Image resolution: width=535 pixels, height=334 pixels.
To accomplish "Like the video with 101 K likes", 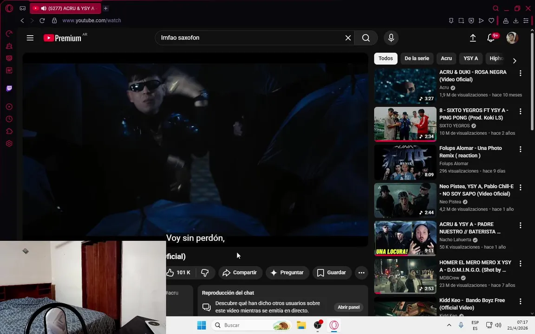I will click(179, 273).
